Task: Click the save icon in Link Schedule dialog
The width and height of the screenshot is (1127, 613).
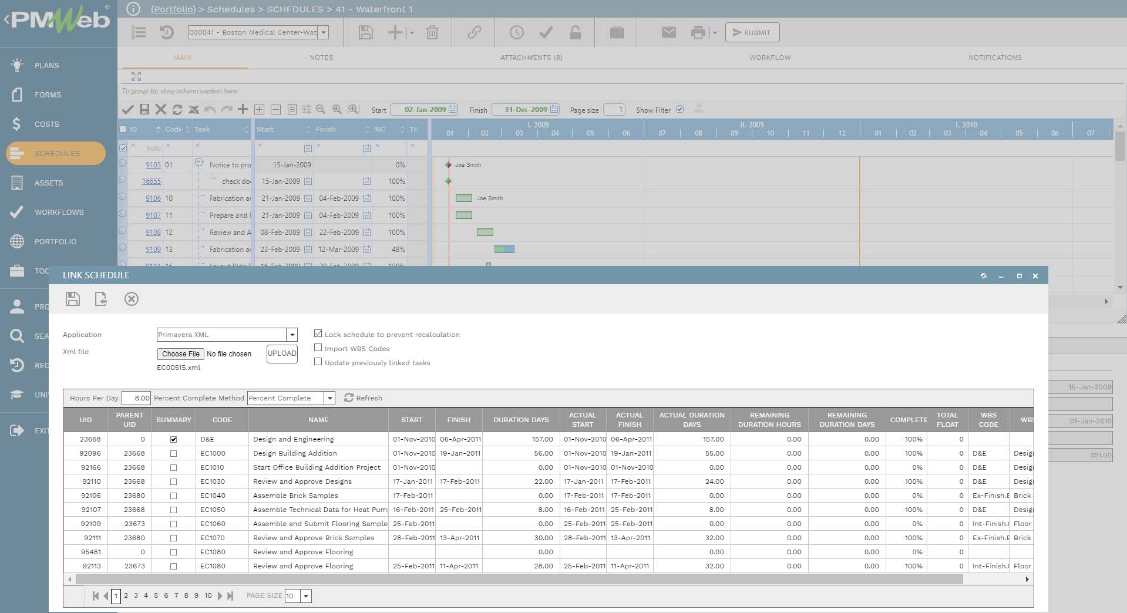Action: point(72,299)
